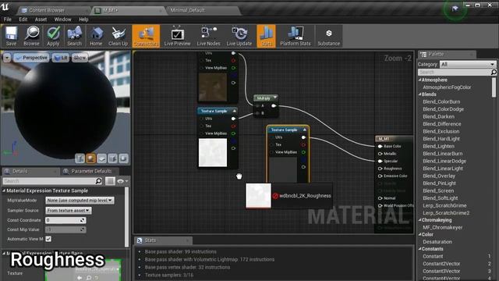Toggle Live Update in toolbar

click(239, 36)
